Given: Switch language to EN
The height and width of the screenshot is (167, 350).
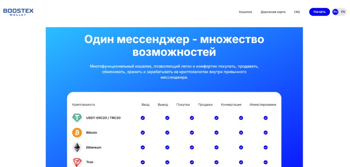Looking at the screenshot, I should (x=343, y=12).
